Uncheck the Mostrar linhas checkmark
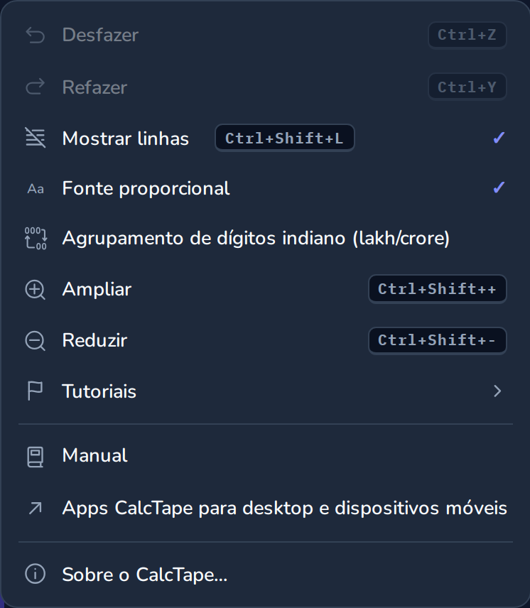 pyautogui.click(x=499, y=138)
